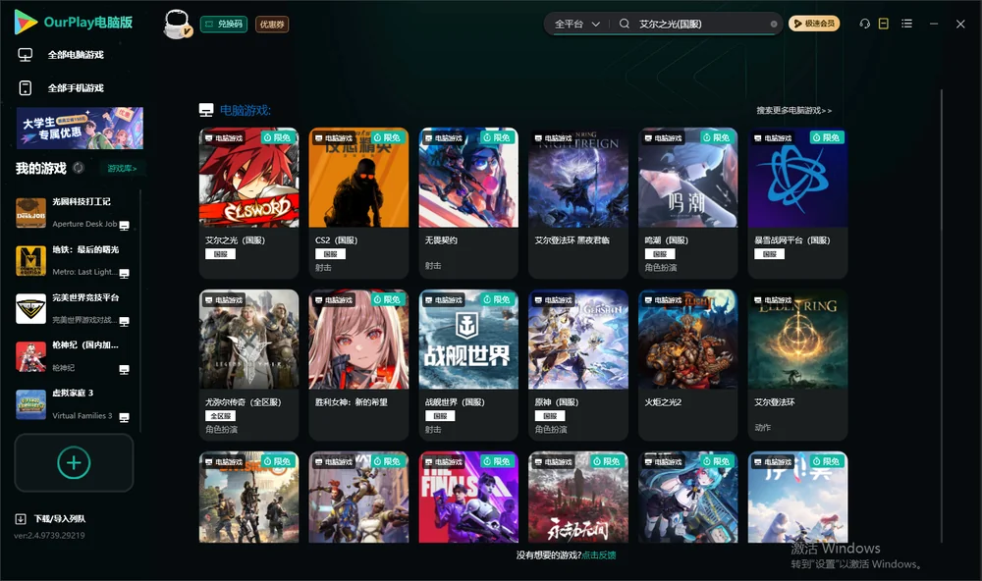Open the 原神 (国服) game card
The image size is (982, 581).
coord(578,365)
